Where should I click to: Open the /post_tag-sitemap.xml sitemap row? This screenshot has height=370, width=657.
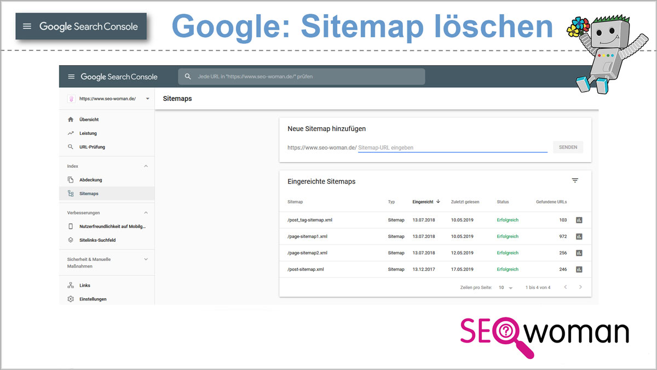[435, 220]
